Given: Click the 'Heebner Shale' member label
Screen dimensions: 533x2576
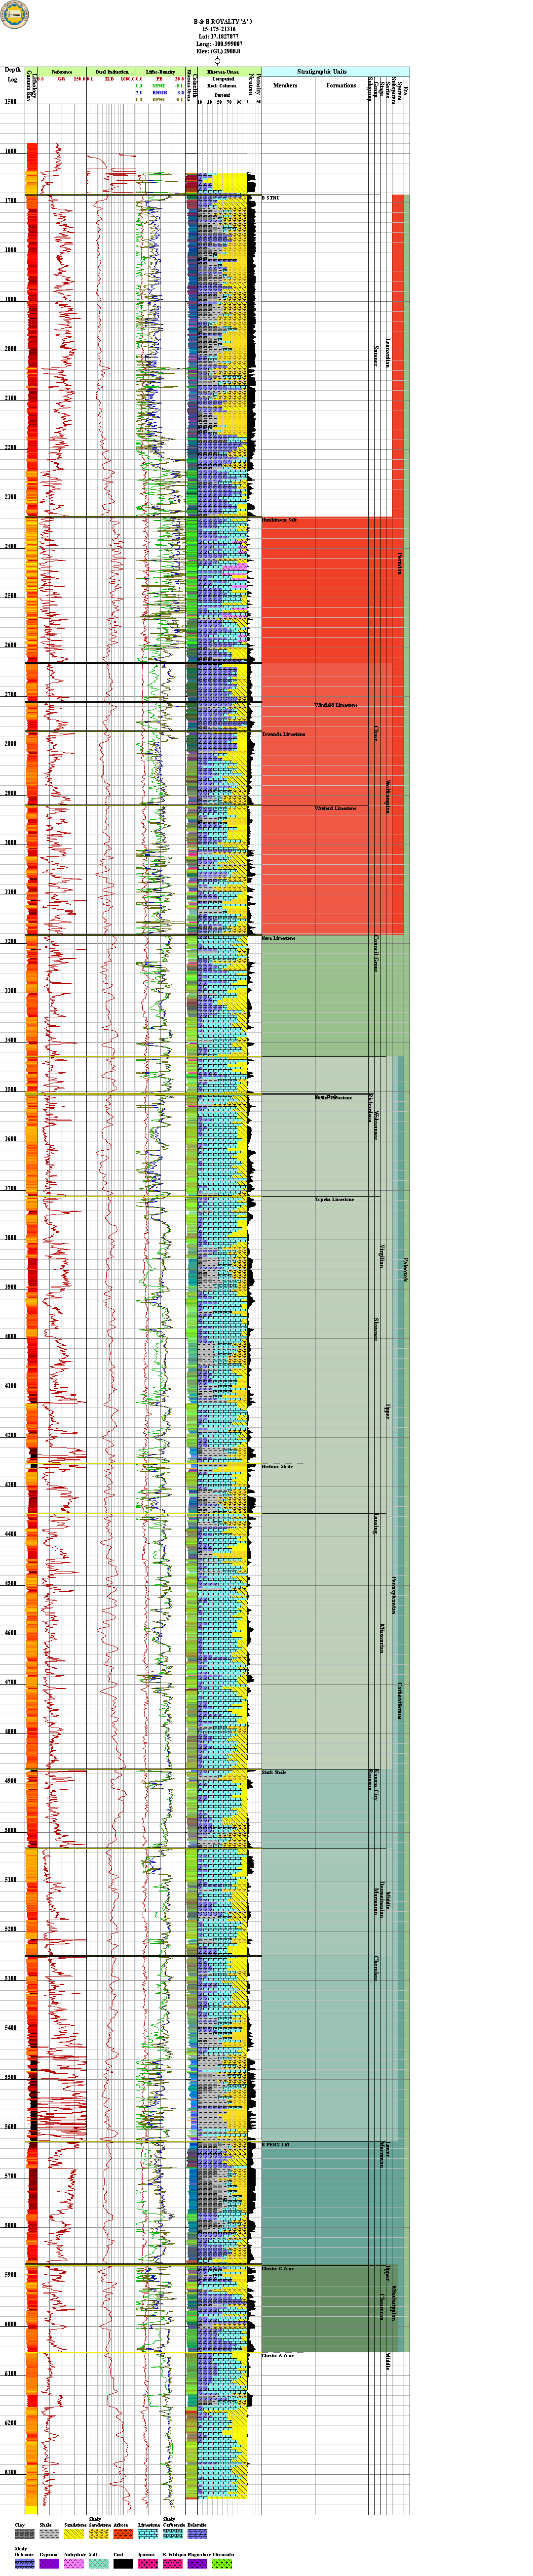Looking at the screenshot, I should click(x=277, y=1466).
